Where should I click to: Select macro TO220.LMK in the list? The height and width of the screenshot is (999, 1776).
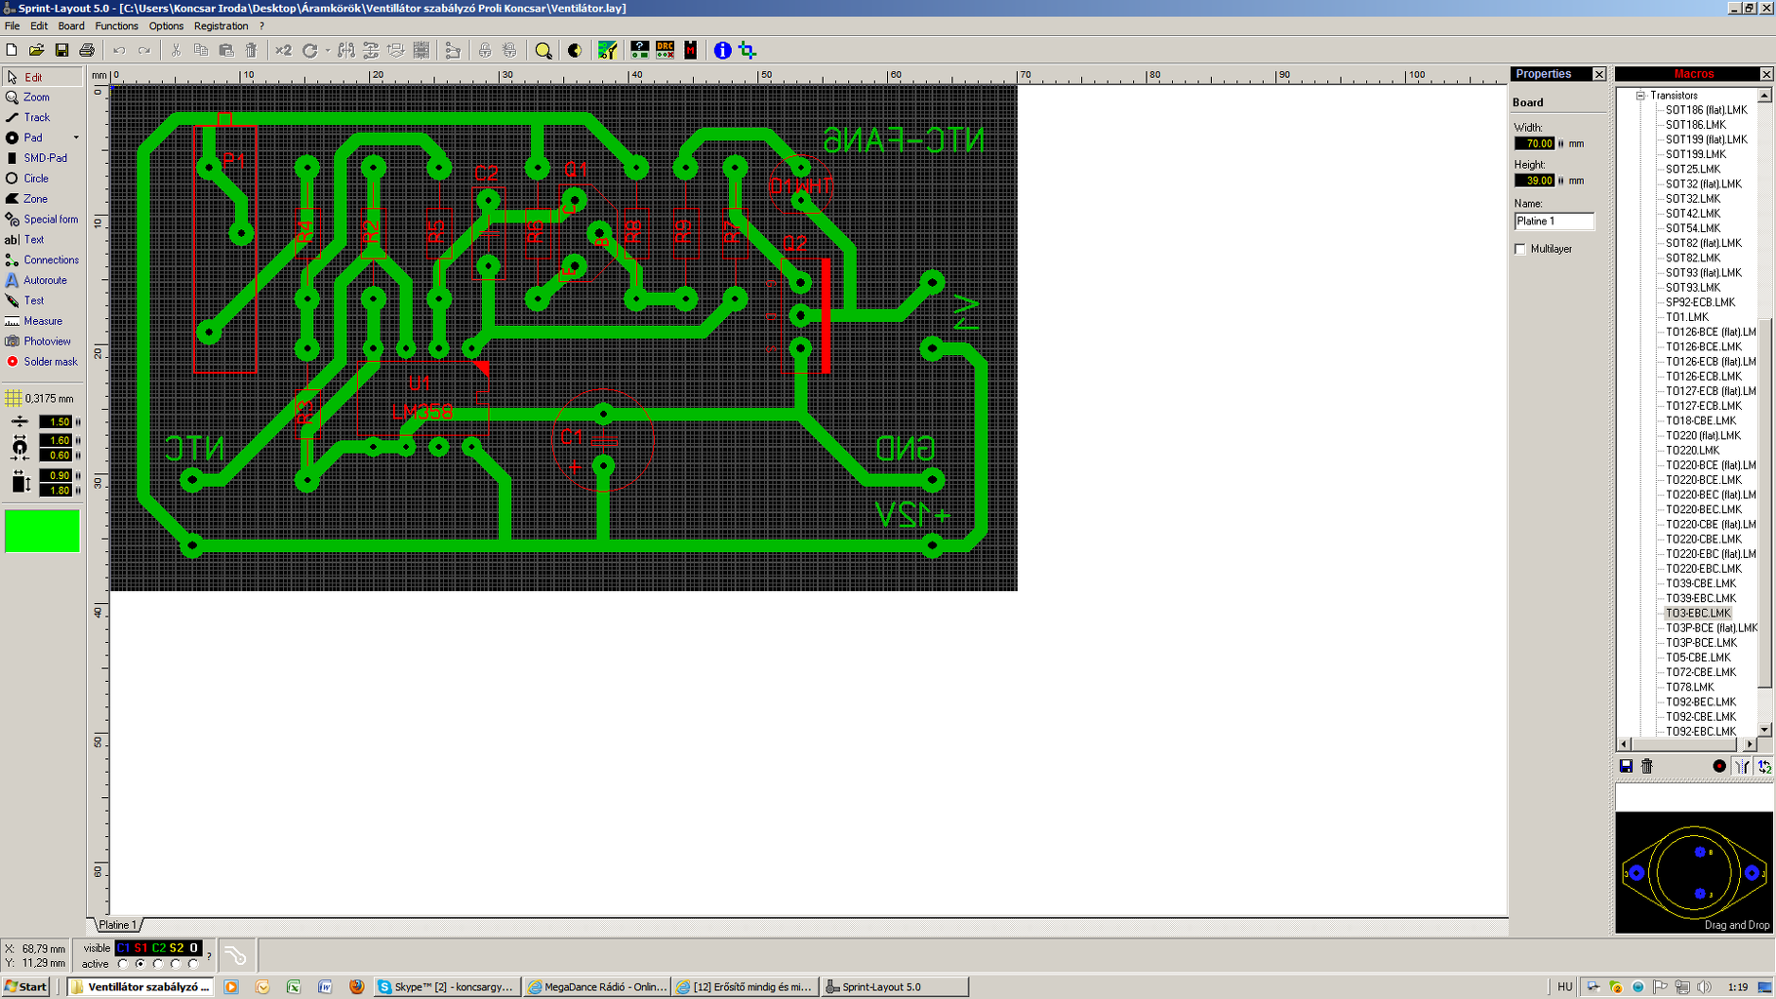click(1692, 451)
